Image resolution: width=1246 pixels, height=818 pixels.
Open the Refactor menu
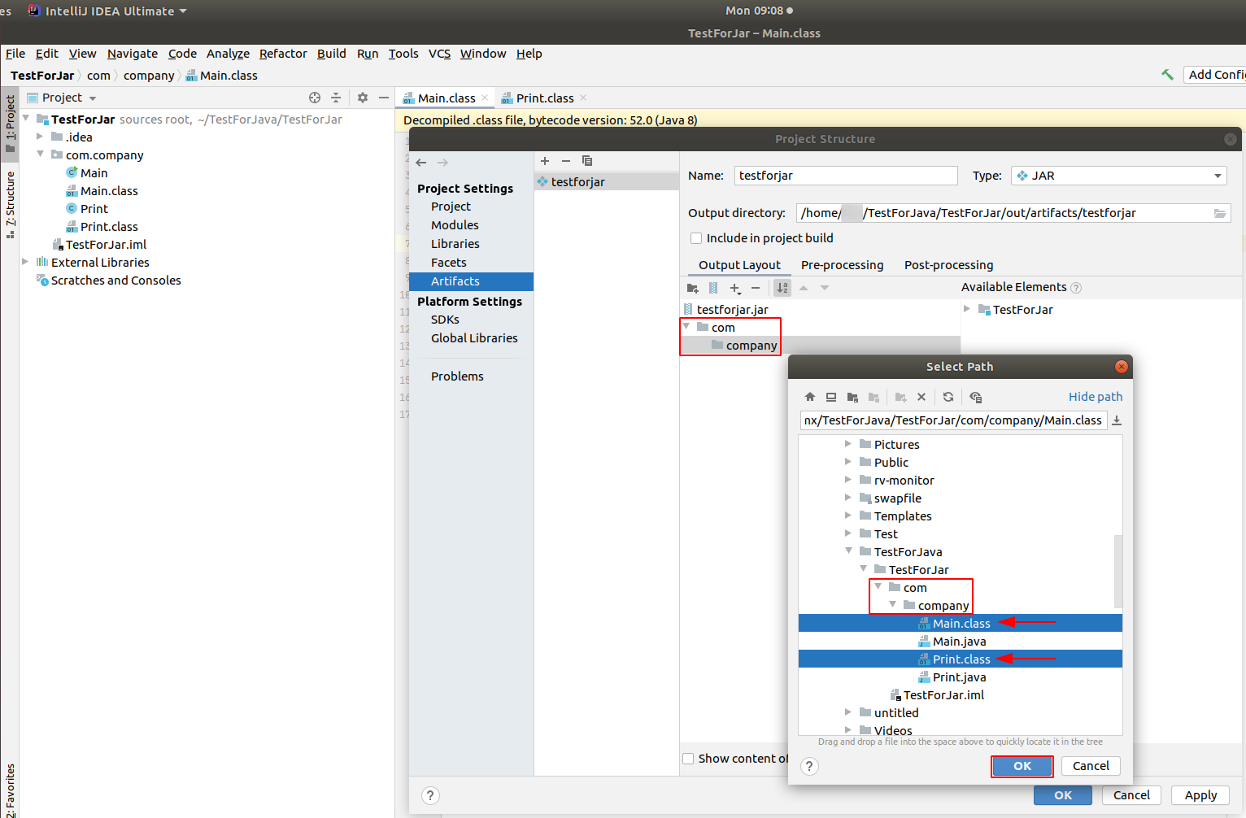click(283, 54)
